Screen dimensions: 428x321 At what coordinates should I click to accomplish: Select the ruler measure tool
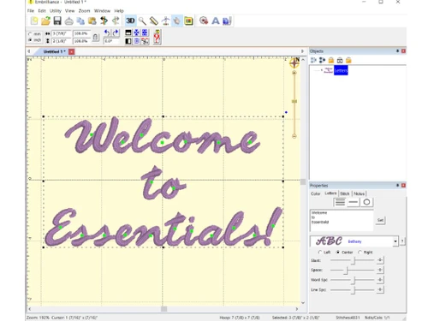pyautogui.click(x=154, y=21)
